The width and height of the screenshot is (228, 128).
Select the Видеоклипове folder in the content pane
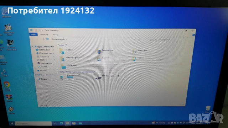click(105, 51)
